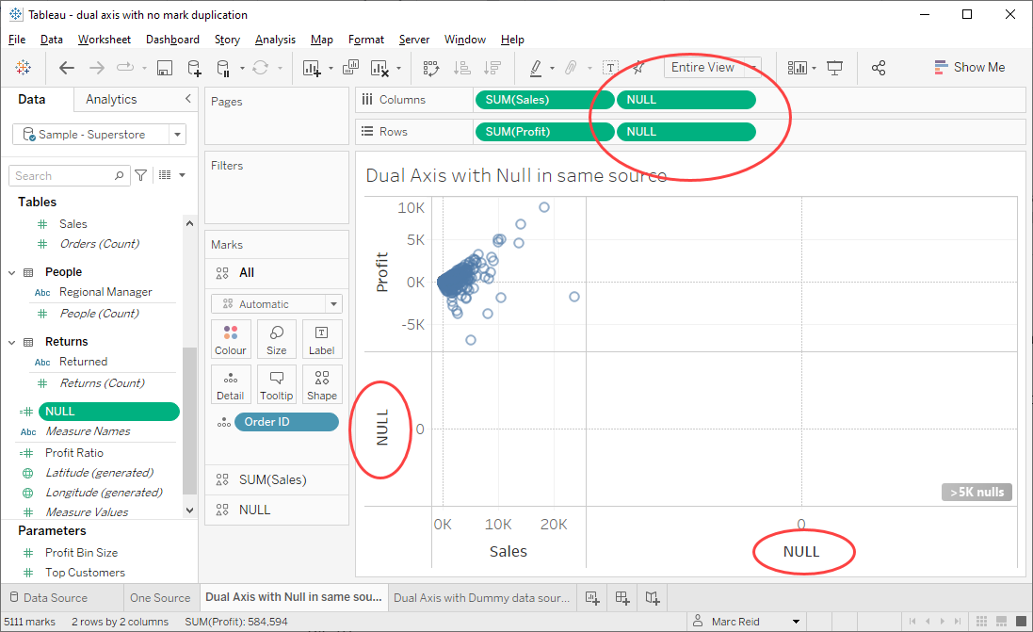
Task: Open the Shape mark card
Action: pyautogui.click(x=321, y=384)
